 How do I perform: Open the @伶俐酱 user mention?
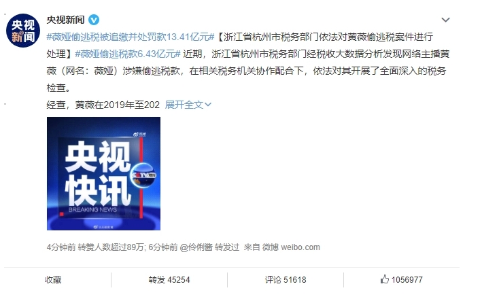[196, 247]
